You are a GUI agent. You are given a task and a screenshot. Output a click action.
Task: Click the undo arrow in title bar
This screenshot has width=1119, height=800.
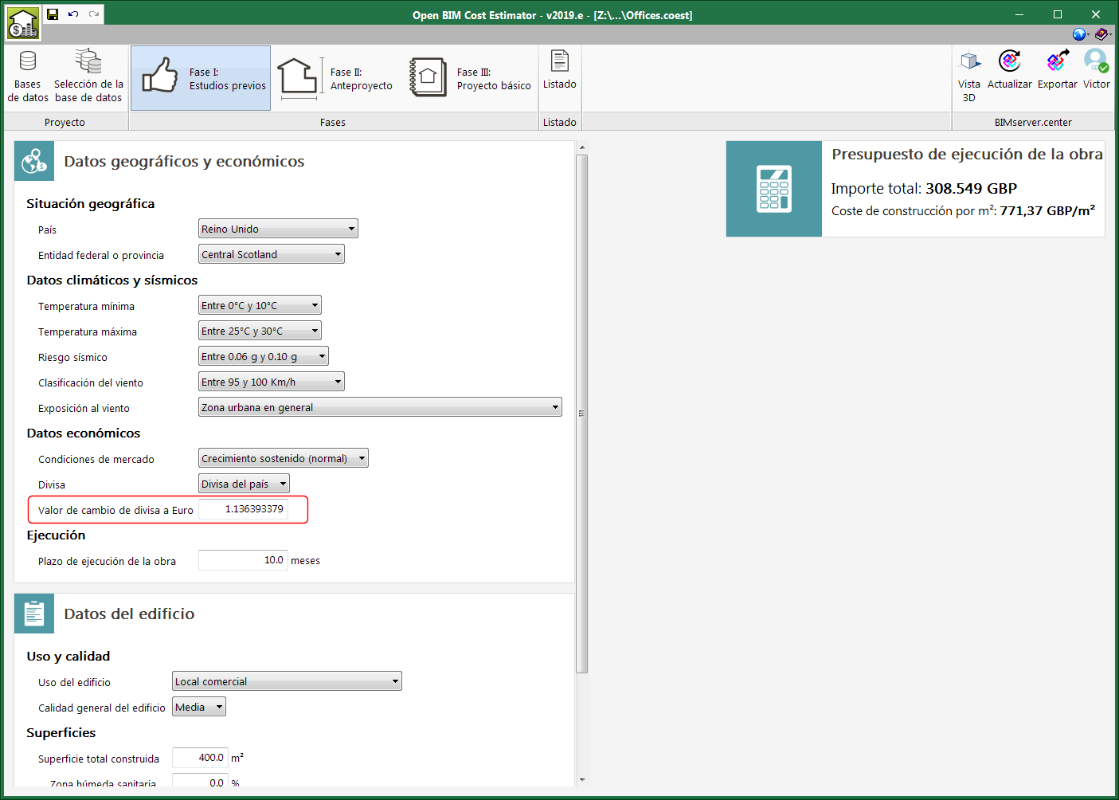pyautogui.click(x=73, y=14)
